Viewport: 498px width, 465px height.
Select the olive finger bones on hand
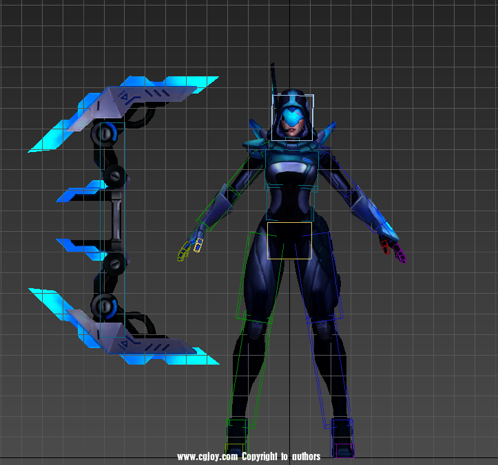(x=183, y=252)
